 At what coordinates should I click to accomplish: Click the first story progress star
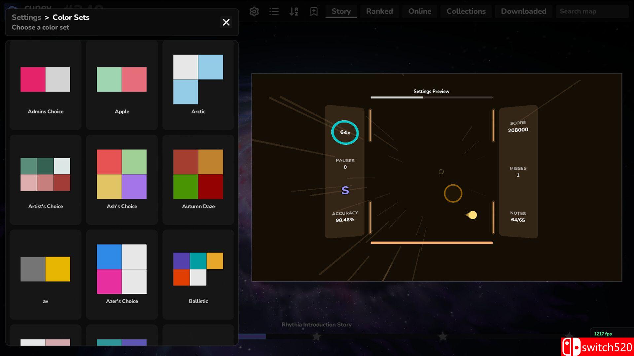317,336
